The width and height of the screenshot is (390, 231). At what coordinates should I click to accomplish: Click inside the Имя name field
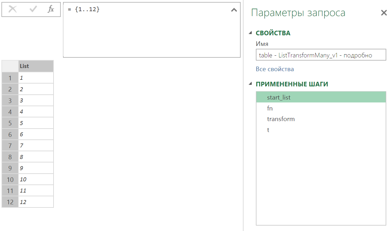(321, 55)
